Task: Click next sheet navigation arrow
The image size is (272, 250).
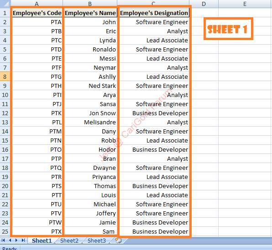Action: (16, 240)
